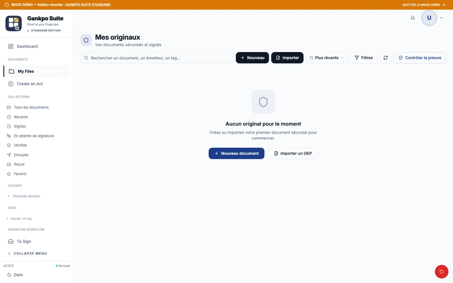Click the refresh list icon button
The image size is (453, 283).
click(x=385, y=58)
